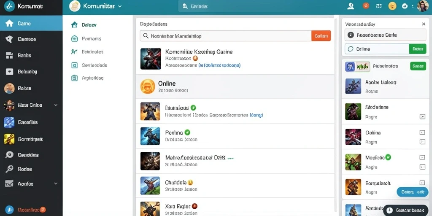The width and height of the screenshot is (432, 216).
Task: Open the user profile photo in the top-right corner
Action: 423,6
